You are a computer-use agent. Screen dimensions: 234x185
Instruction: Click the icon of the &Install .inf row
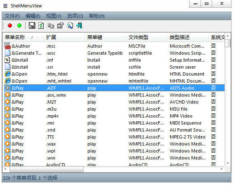(7, 60)
